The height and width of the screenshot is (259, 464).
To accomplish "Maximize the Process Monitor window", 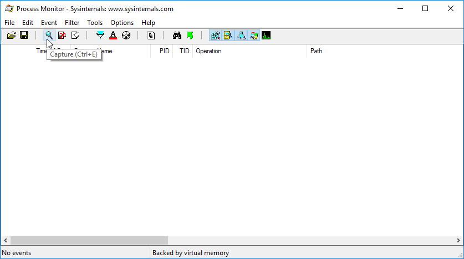I will [x=425, y=8].
